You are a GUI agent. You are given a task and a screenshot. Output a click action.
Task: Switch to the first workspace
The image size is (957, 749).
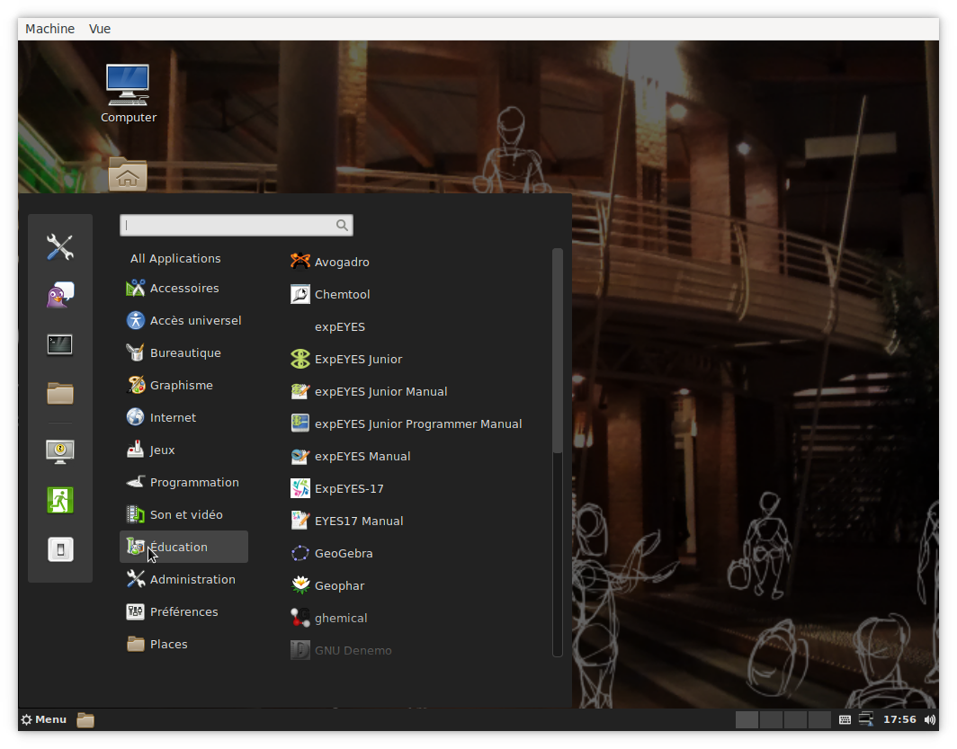coord(747,719)
